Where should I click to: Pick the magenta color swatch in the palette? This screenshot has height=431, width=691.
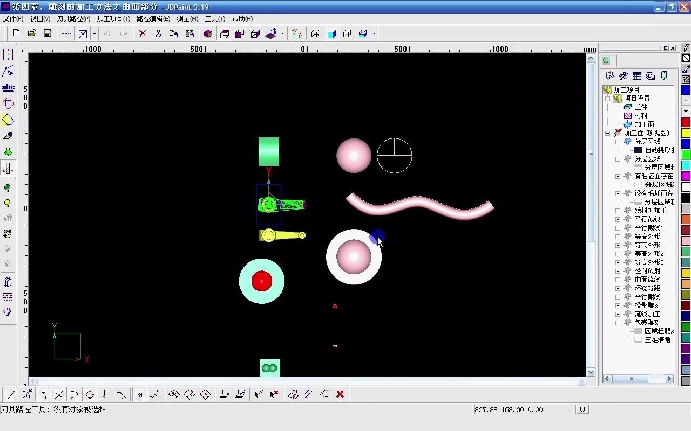pyautogui.click(x=686, y=176)
